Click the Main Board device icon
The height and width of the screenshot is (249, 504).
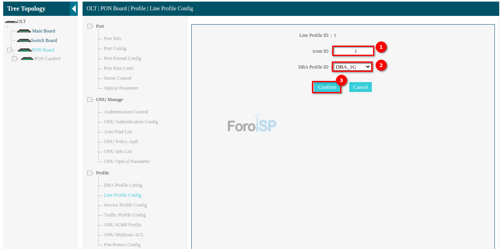tap(24, 31)
